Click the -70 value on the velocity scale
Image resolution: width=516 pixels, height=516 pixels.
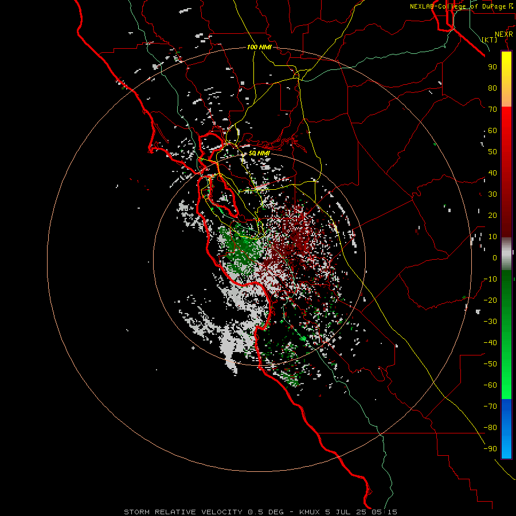490,406
